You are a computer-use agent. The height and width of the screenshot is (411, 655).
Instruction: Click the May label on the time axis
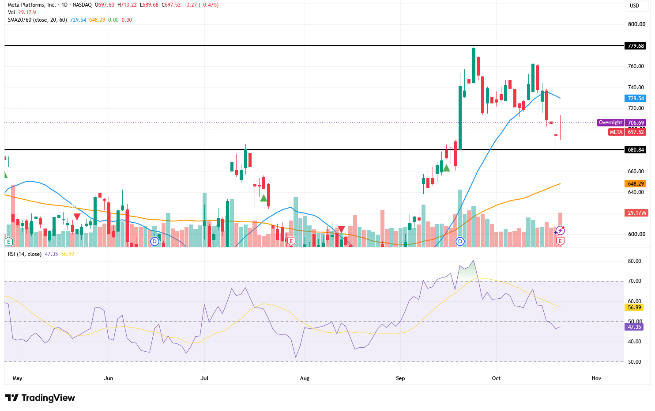(x=18, y=378)
